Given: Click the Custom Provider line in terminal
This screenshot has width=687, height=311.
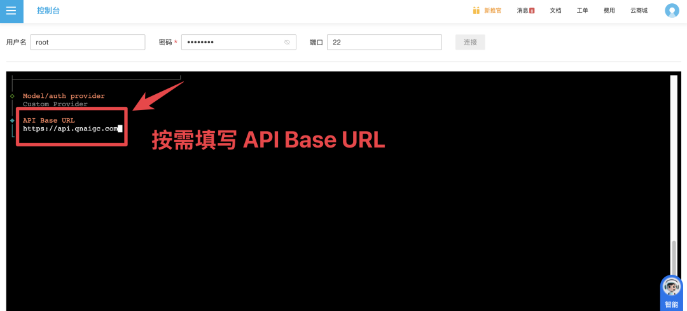Looking at the screenshot, I should (x=55, y=104).
